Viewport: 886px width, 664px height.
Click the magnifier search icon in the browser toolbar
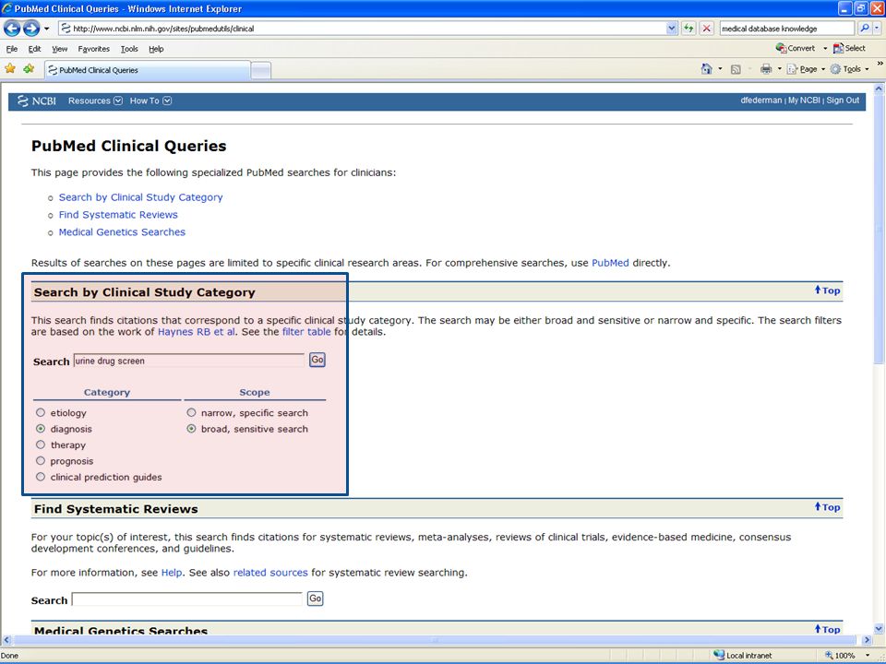(864, 29)
